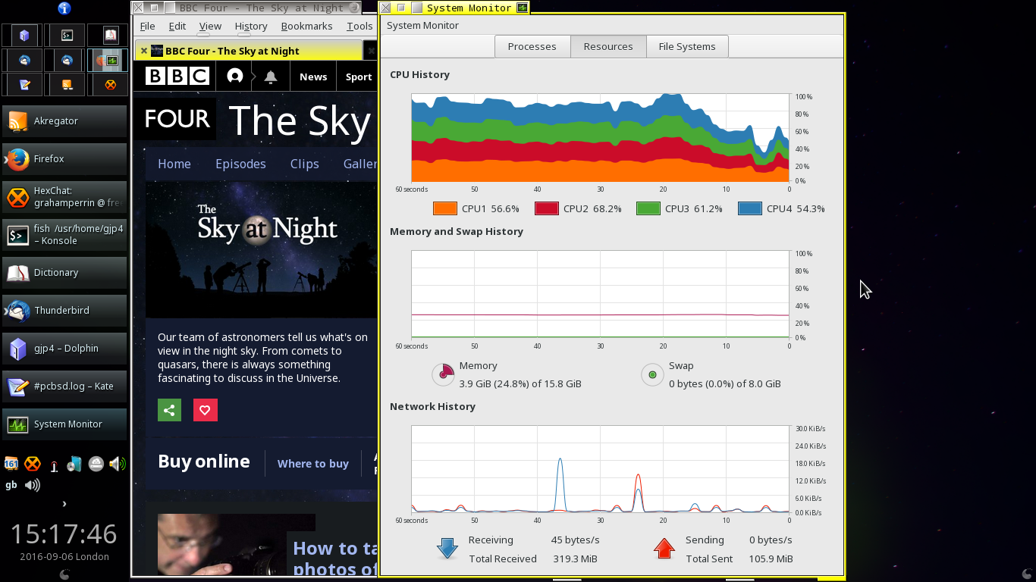Click the green share button
Viewport: 1036px width, 582px height.
coord(170,410)
